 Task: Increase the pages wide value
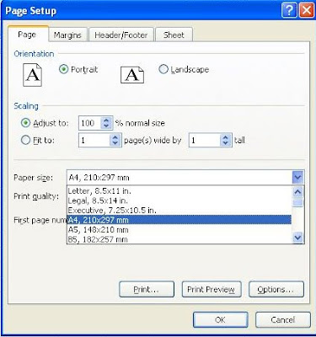115,137
